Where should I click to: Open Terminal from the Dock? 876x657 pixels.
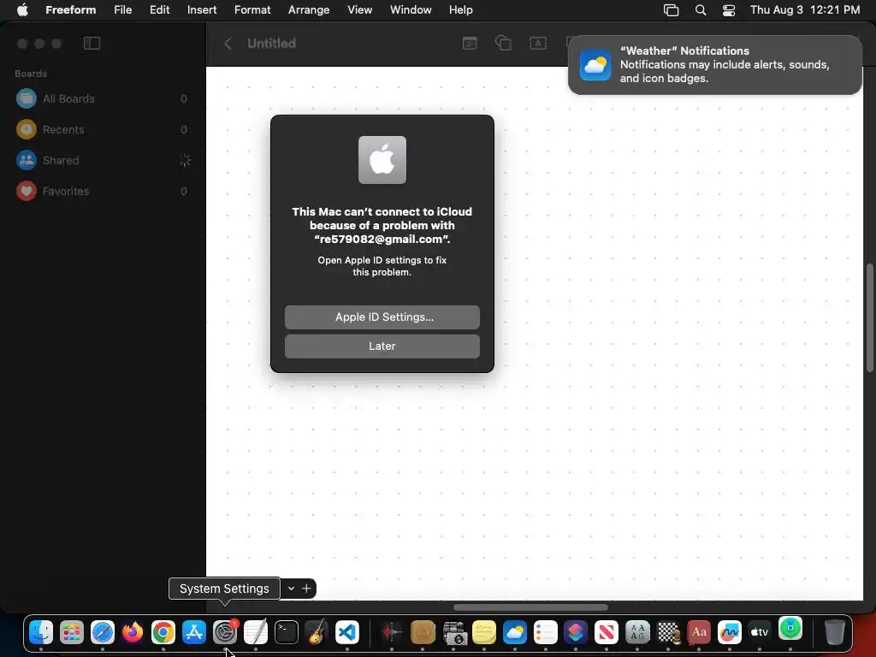pyautogui.click(x=287, y=632)
